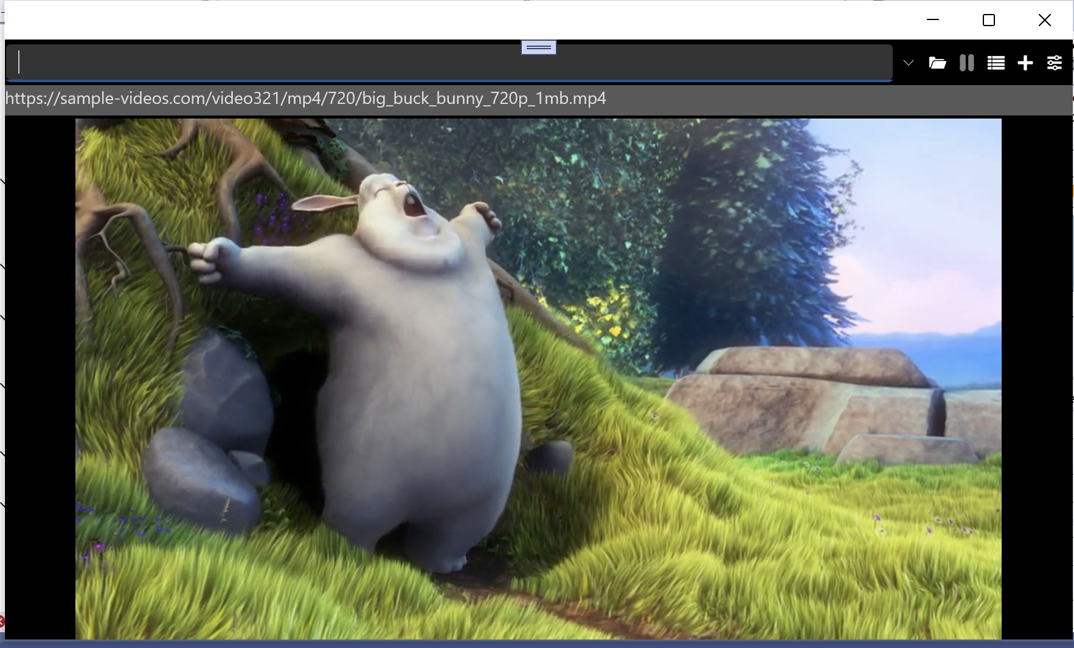
Task: Click the drag handle grip above the toolbar
Action: [x=539, y=47]
